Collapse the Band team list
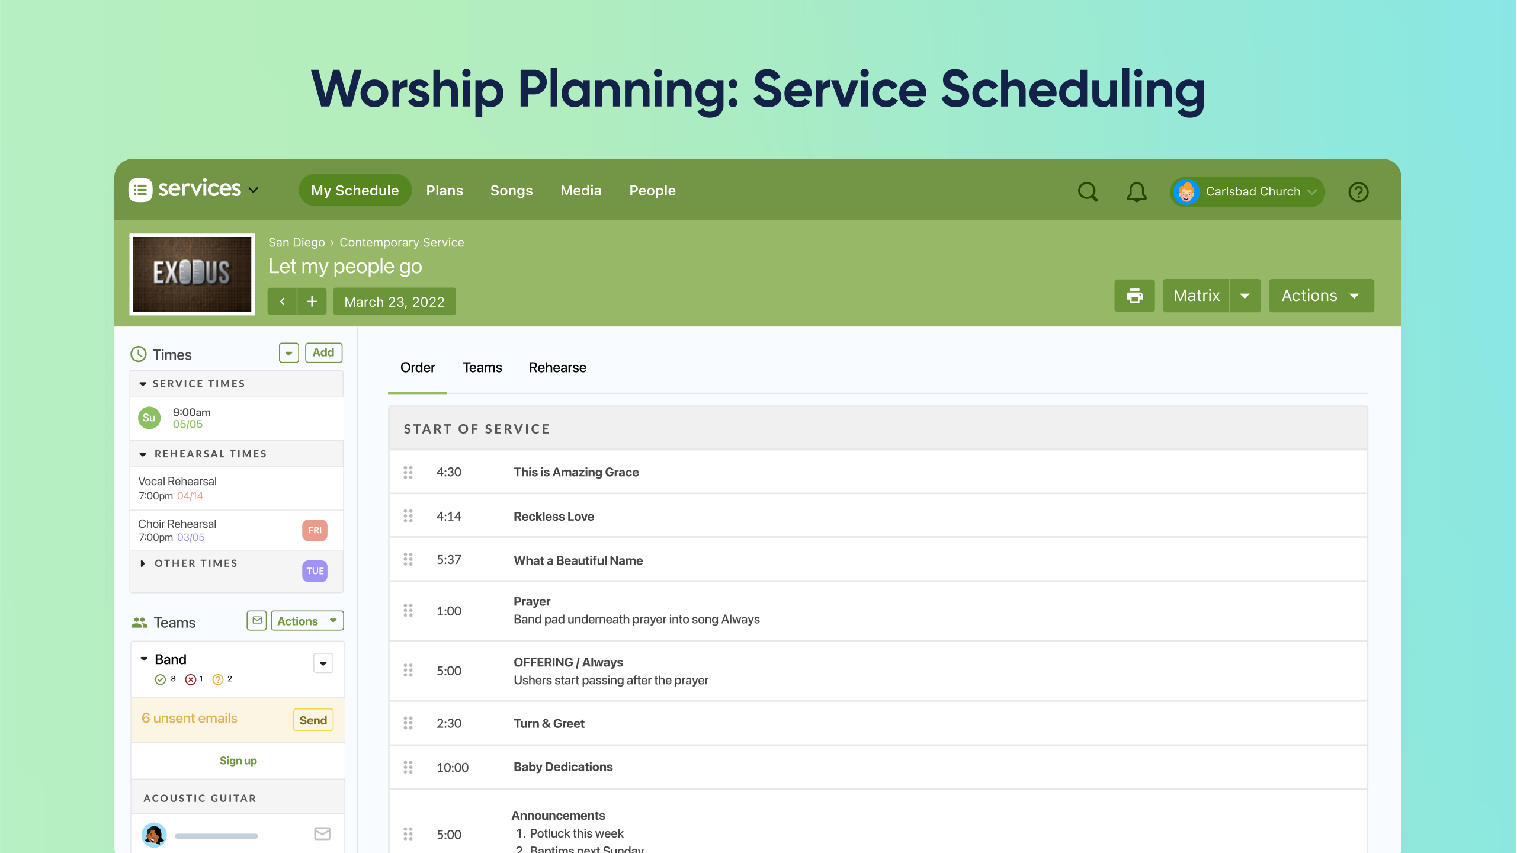 pos(143,659)
